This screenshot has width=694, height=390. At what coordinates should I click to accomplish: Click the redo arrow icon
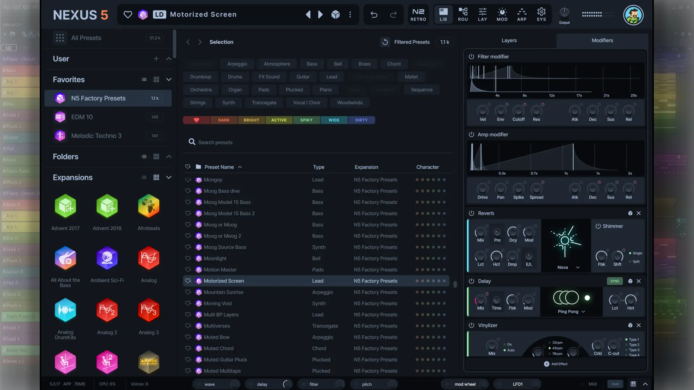click(x=393, y=14)
